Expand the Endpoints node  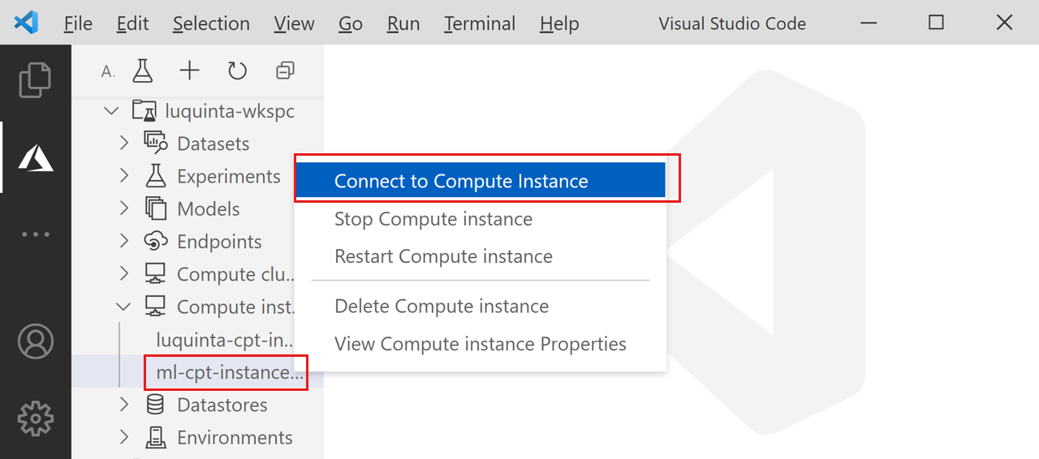tap(124, 241)
